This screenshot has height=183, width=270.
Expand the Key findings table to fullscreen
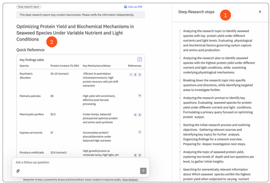[139, 59]
